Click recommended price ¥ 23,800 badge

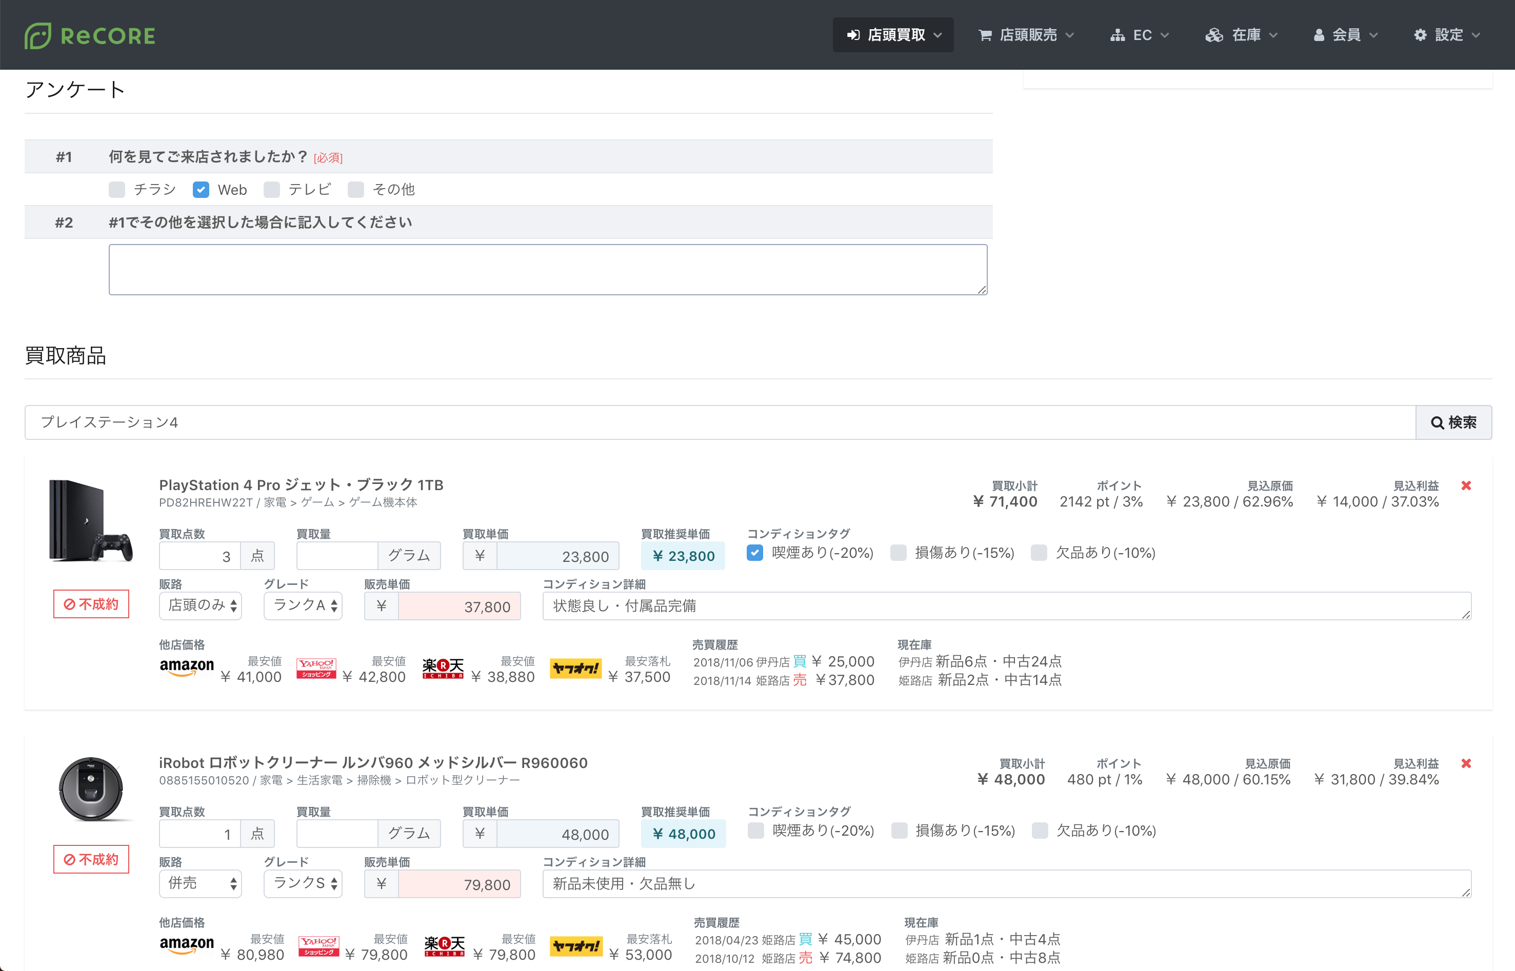(683, 556)
